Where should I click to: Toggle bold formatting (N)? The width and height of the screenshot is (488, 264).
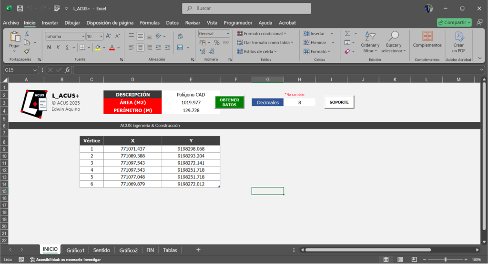(49, 47)
